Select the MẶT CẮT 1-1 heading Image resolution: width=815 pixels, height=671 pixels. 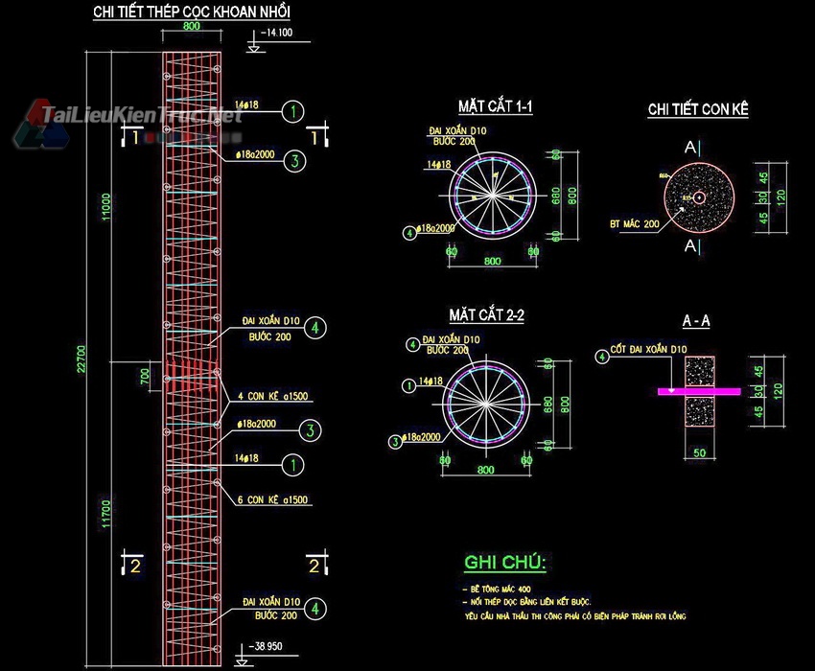pos(495,107)
